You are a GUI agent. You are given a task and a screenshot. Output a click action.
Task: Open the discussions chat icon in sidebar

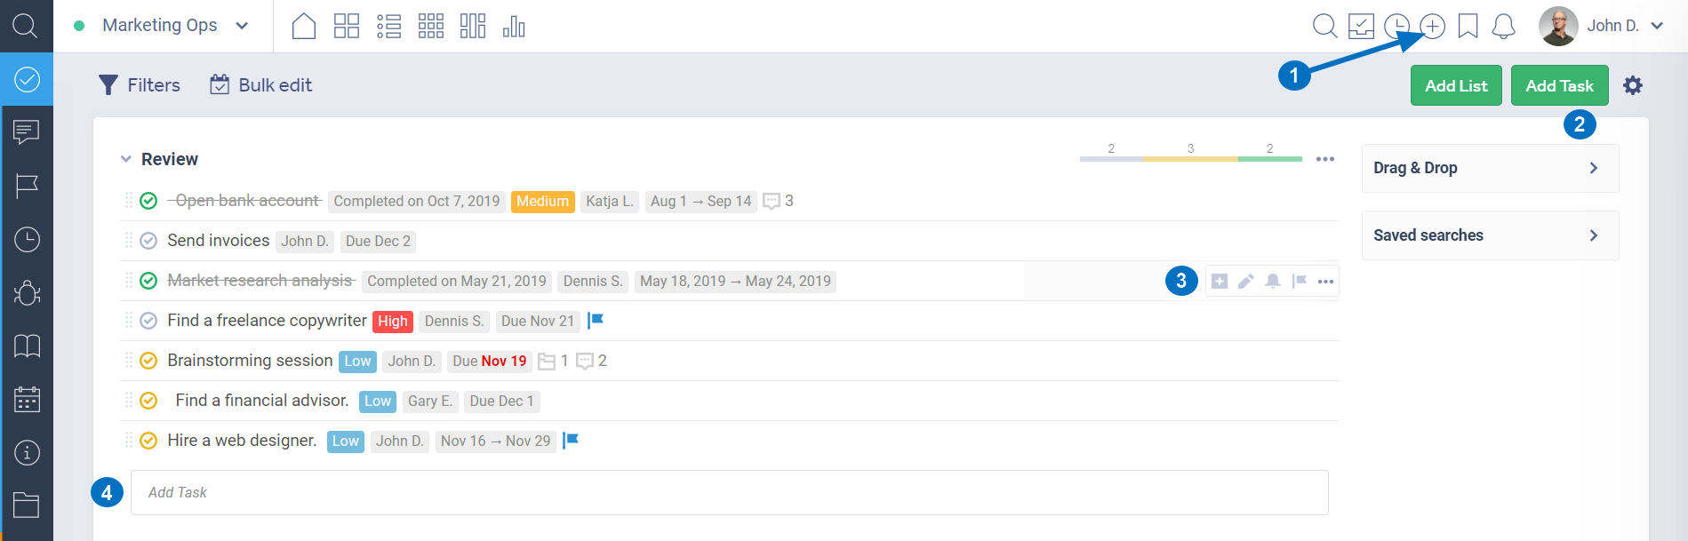tap(27, 132)
